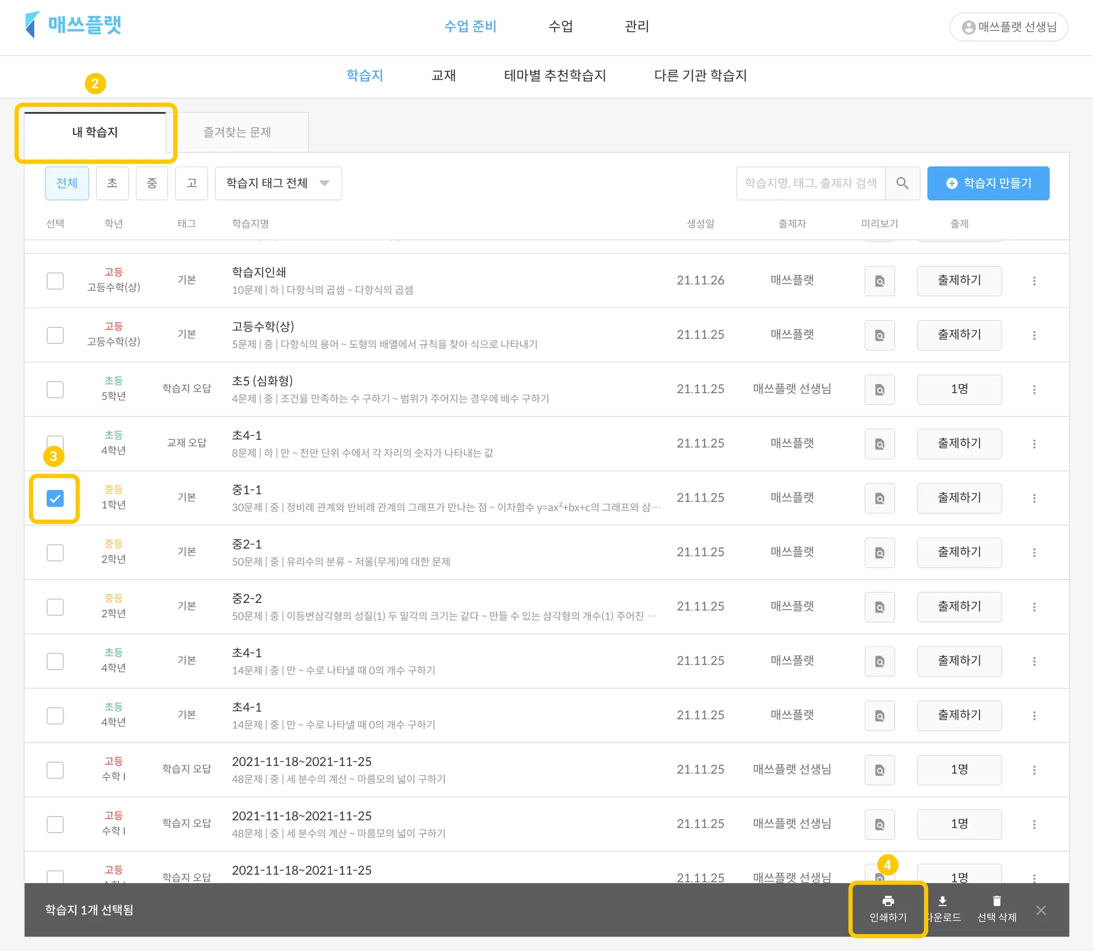Click the worksheet search input field
The height and width of the screenshot is (951, 1093).
(810, 183)
